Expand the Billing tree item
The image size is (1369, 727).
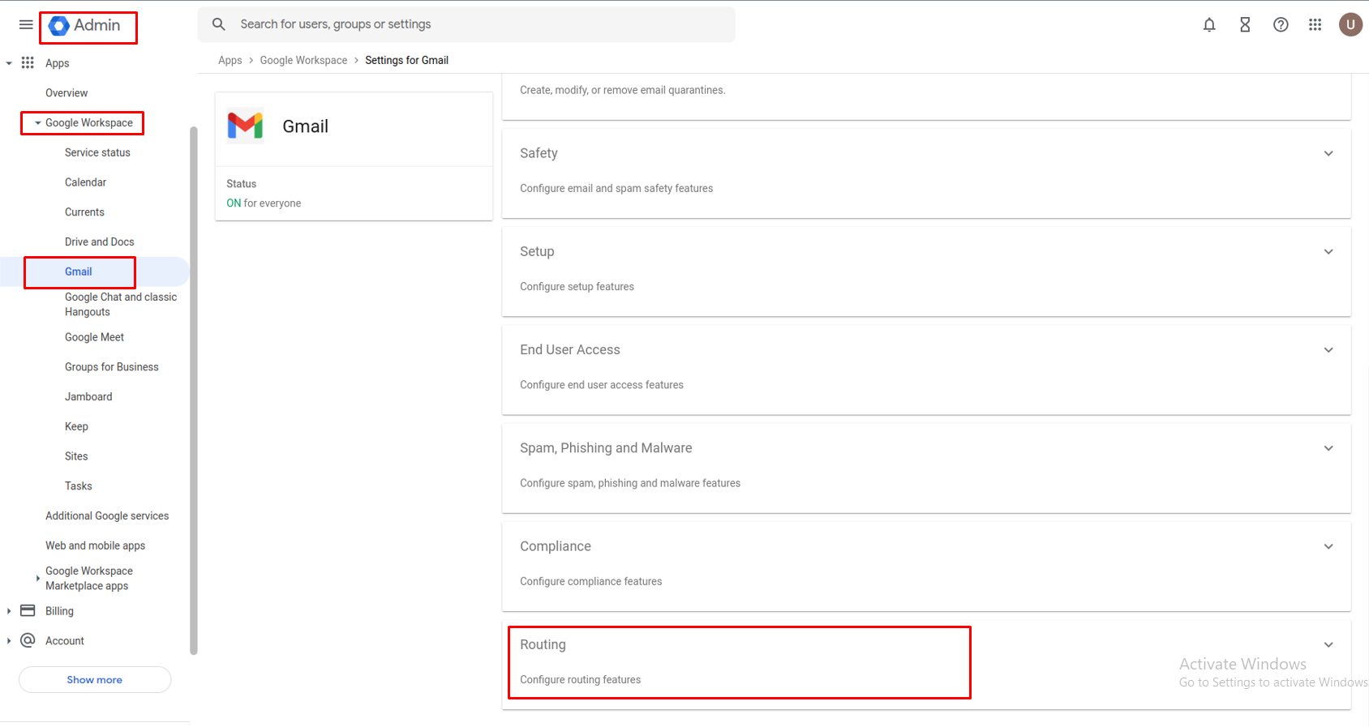(x=9, y=611)
